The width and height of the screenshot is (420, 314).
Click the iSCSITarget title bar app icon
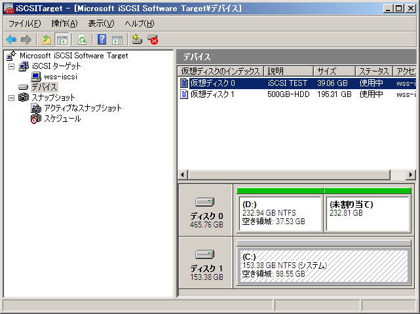[x=9, y=9]
